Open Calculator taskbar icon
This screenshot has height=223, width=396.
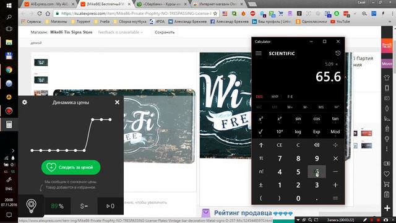pyautogui.click(x=9, y=125)
